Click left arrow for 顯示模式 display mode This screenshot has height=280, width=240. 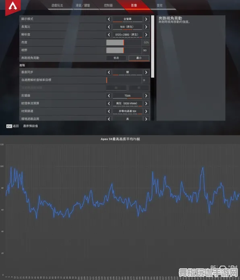[109, 19]
